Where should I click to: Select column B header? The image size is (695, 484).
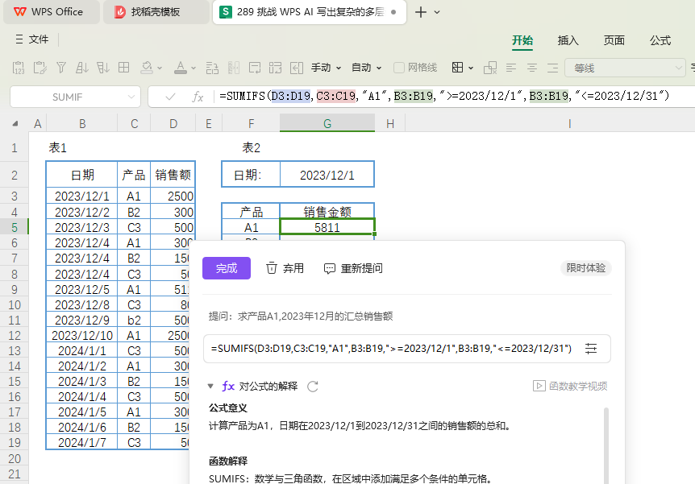click(x=82, y=123)
